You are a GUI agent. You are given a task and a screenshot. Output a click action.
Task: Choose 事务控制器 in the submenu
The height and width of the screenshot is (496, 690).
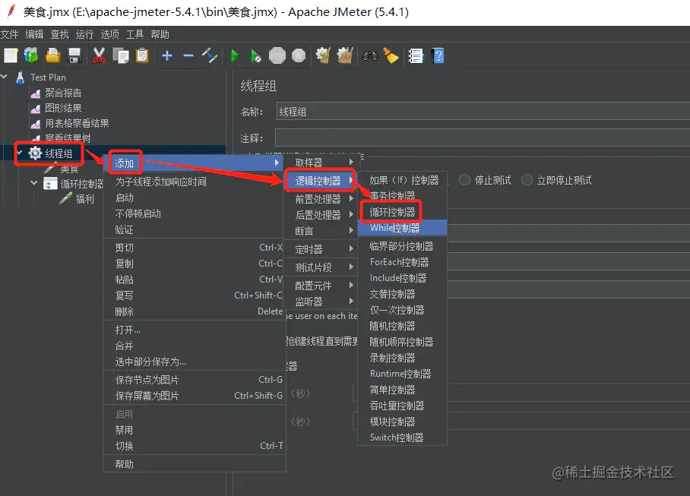402,196
